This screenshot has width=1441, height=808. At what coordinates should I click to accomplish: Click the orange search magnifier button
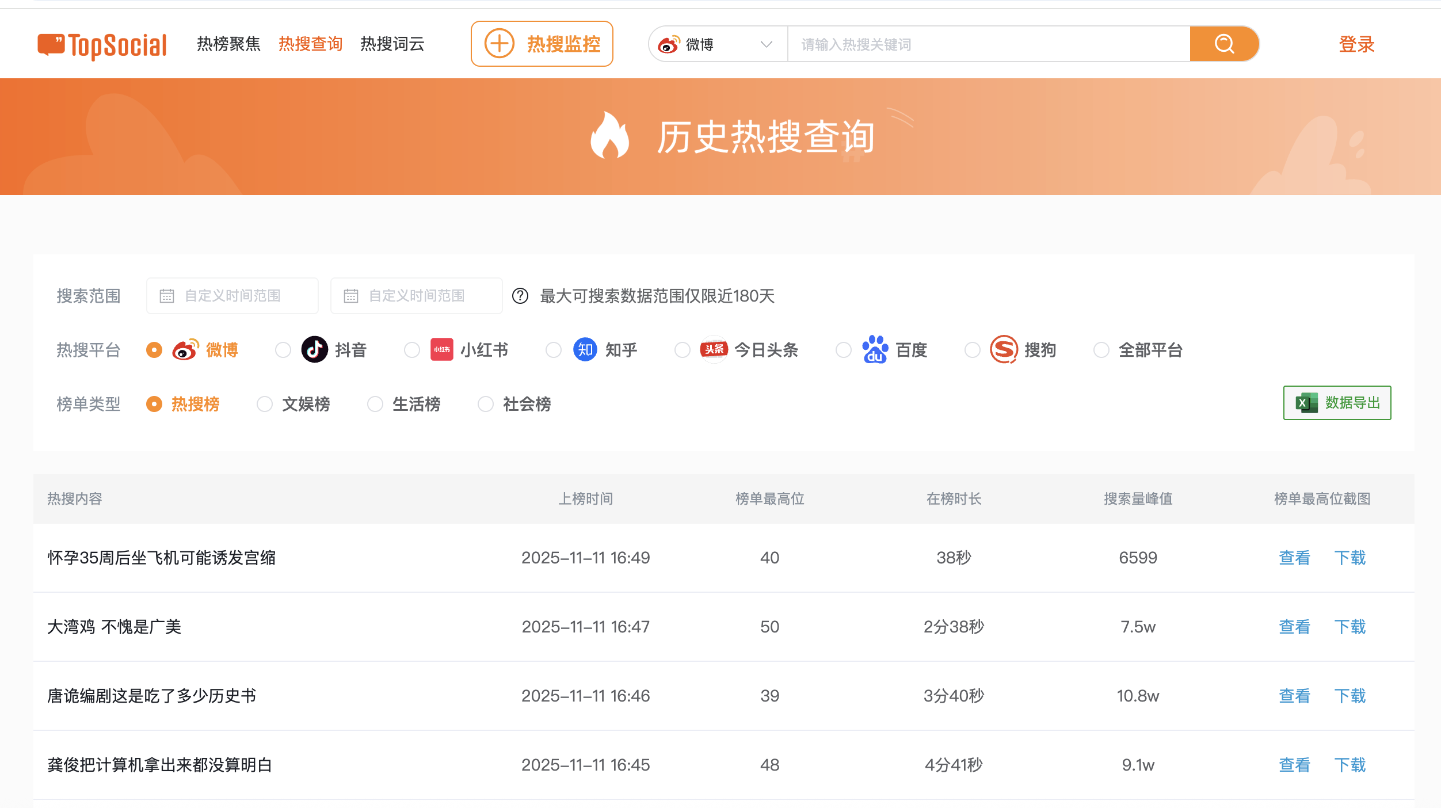1224,44
